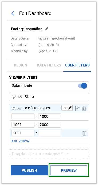The height and width of the screenshot is (185, 98).
Task: Open the dashboard Preview
Action: 69,170
